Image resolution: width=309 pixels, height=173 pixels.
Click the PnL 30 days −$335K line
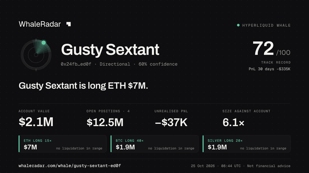click(270, 69)
